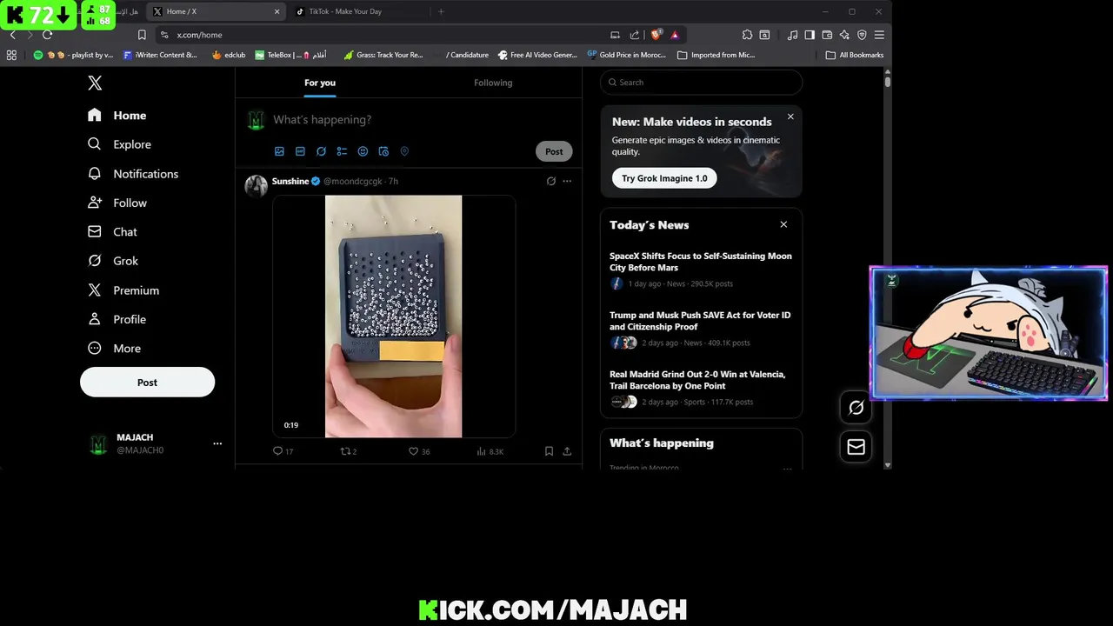Click the browser share icon in address bar

coord(634,35)
